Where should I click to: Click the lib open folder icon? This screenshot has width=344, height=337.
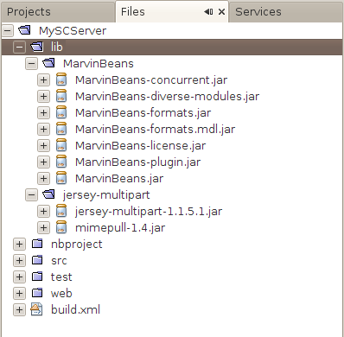37,47
